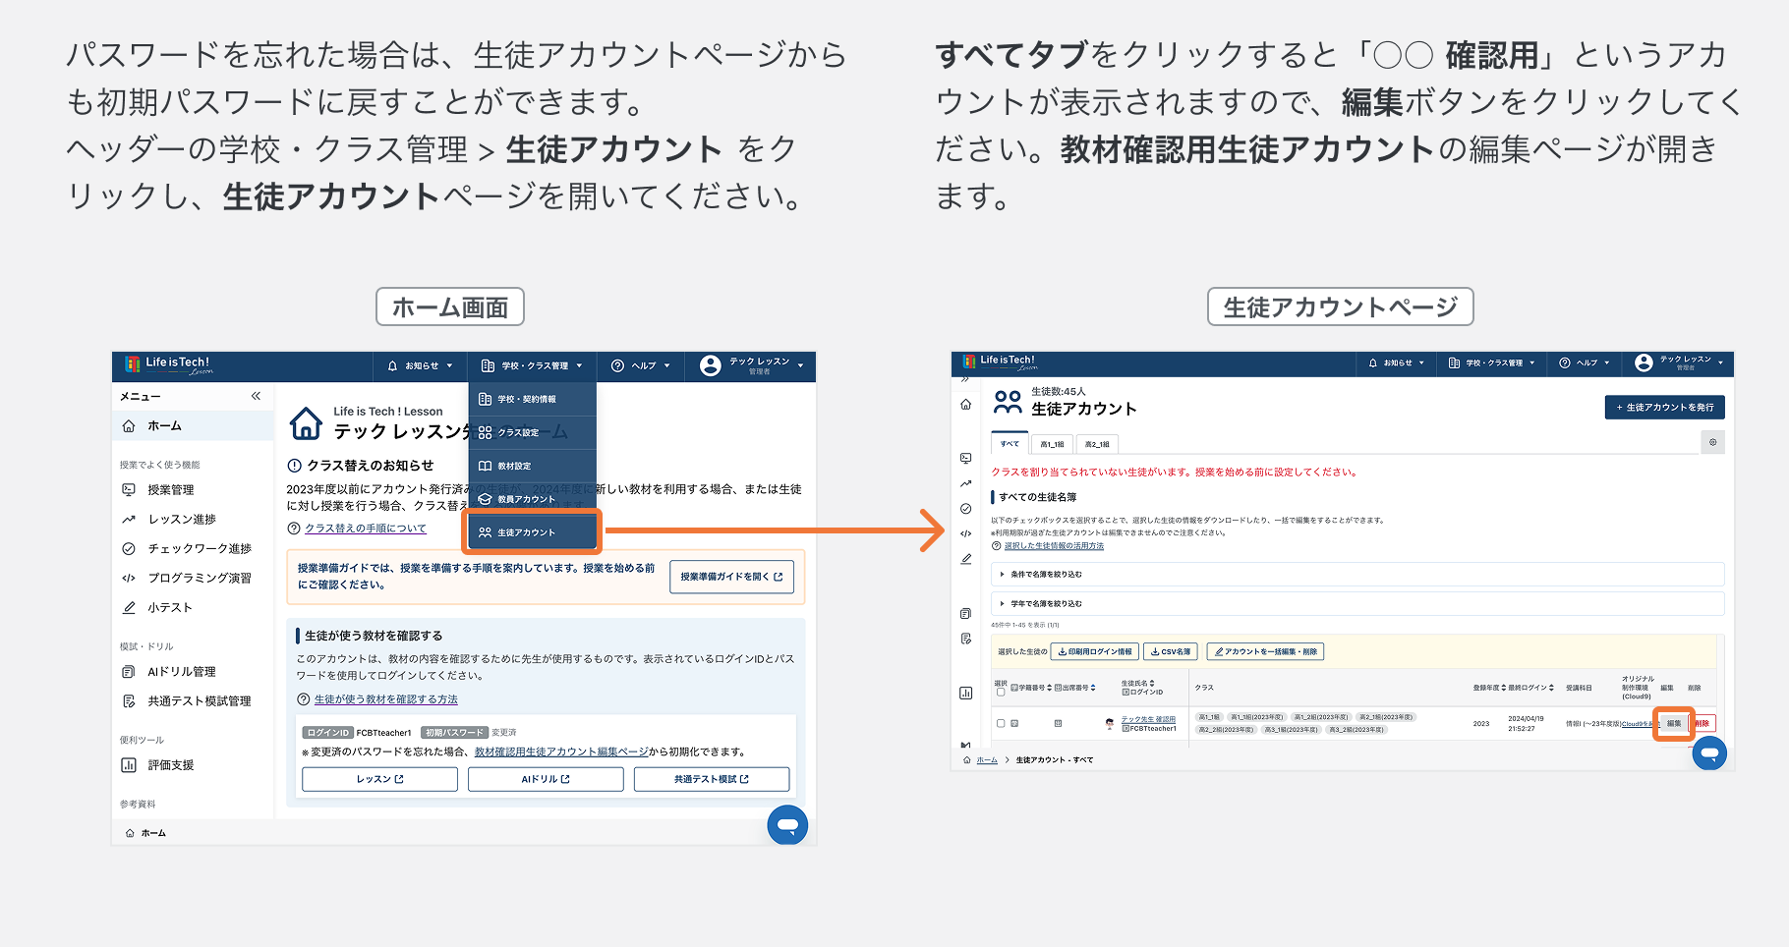This screenshot has height=947, width=1789.
Task: Click the evaluation chart icon in the student page sidebar
Action: point(965,693)
